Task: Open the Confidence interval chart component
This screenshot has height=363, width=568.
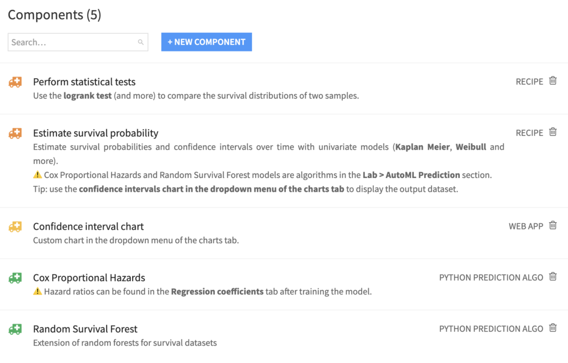Action: (x=88, y=226)
